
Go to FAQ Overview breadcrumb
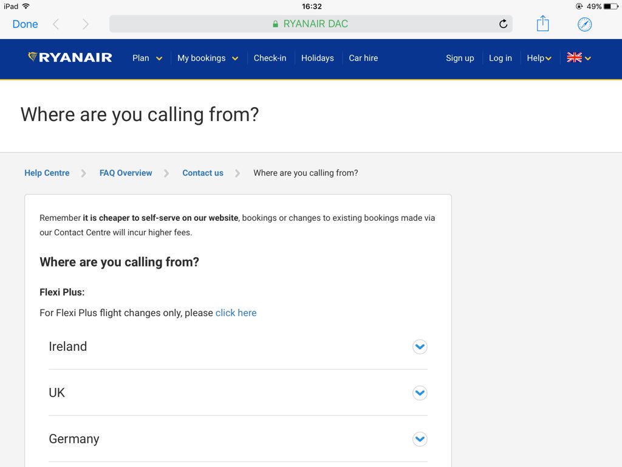coord(126,173)
